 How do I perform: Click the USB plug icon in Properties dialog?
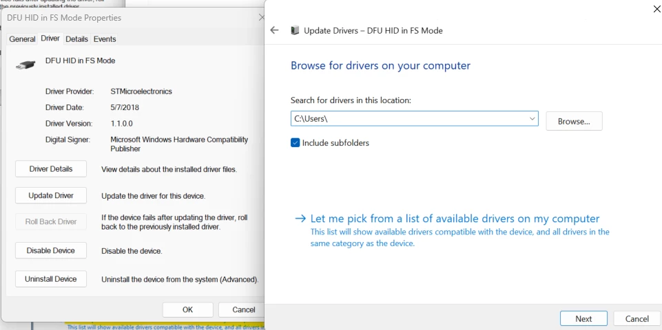[x=25, y=65]
